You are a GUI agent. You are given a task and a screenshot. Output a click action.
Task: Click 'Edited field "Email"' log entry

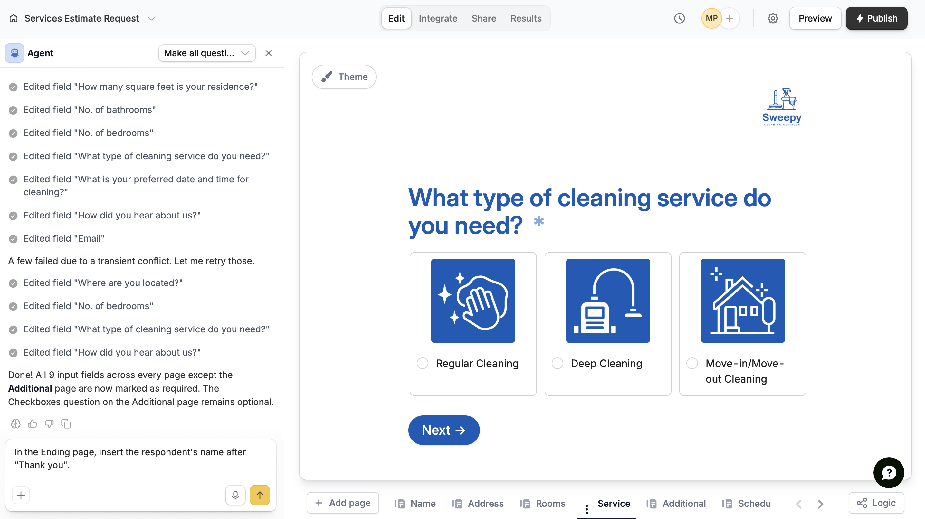tap(64, 238)
